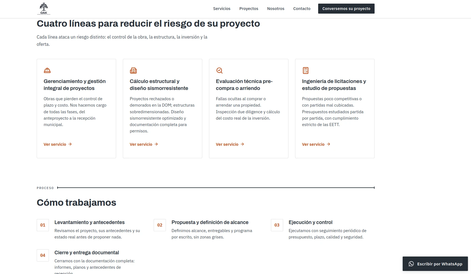Click the Evaluación técnica pre-compra o arriendo heading
Image resolution: width=471 pixels, height=274 pixels.
point(244,85)
